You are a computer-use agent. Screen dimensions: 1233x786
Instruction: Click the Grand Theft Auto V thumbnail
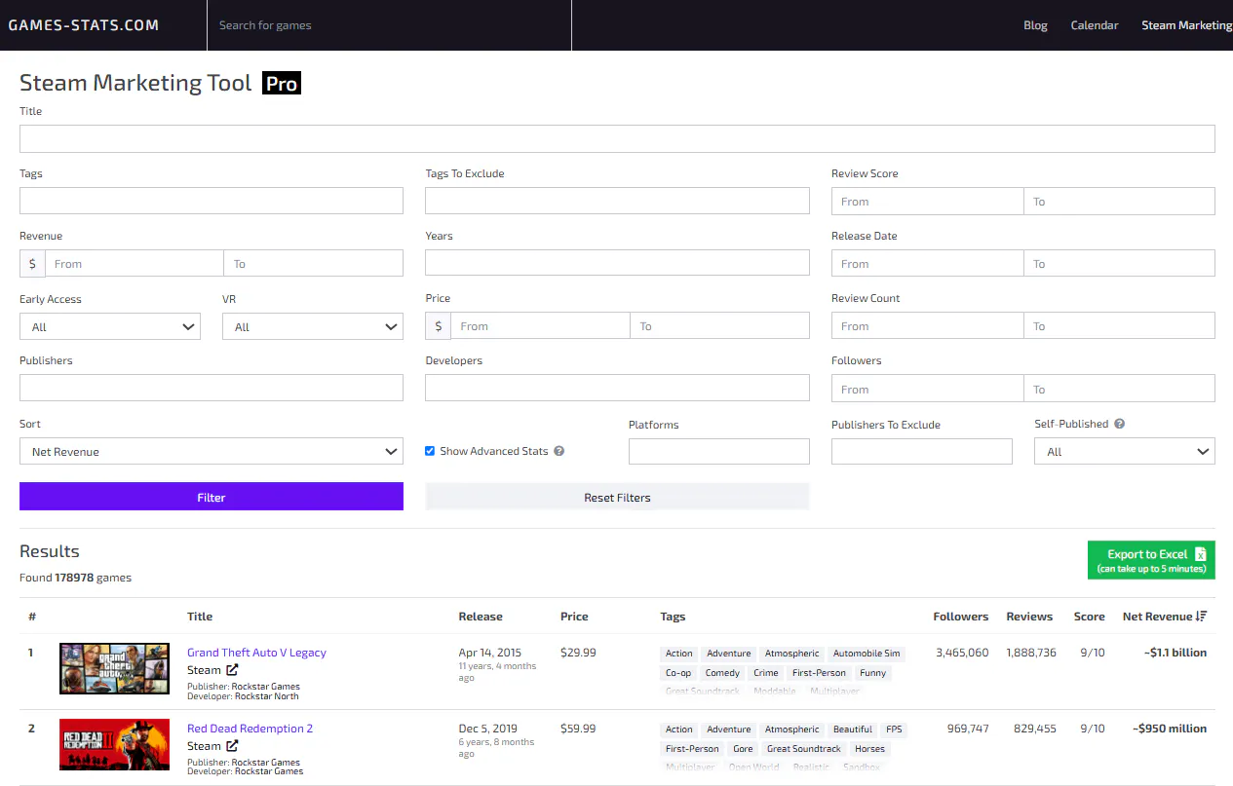(115, 668)
